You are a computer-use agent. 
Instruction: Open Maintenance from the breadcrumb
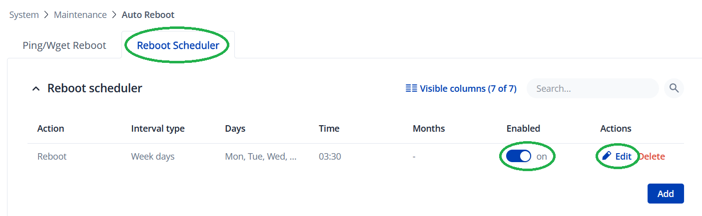pyautogui.click(x=80, y=15)
